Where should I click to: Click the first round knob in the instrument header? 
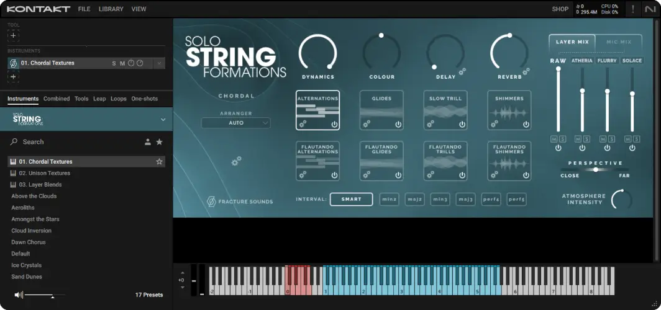click(131, 63)
